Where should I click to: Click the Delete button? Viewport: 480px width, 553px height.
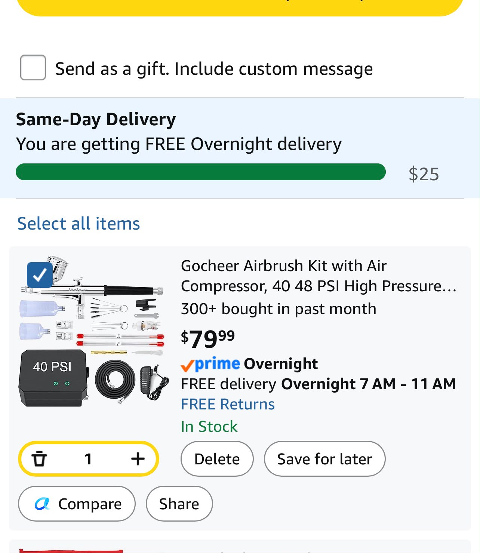tap(217, 459)
